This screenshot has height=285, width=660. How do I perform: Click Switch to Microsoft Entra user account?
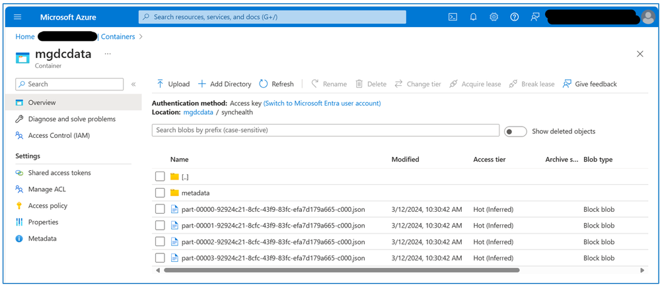click(322, 103)
